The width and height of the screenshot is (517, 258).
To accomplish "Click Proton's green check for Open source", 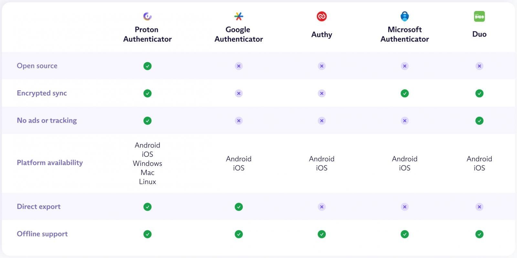I will click(x=147, y=66).
